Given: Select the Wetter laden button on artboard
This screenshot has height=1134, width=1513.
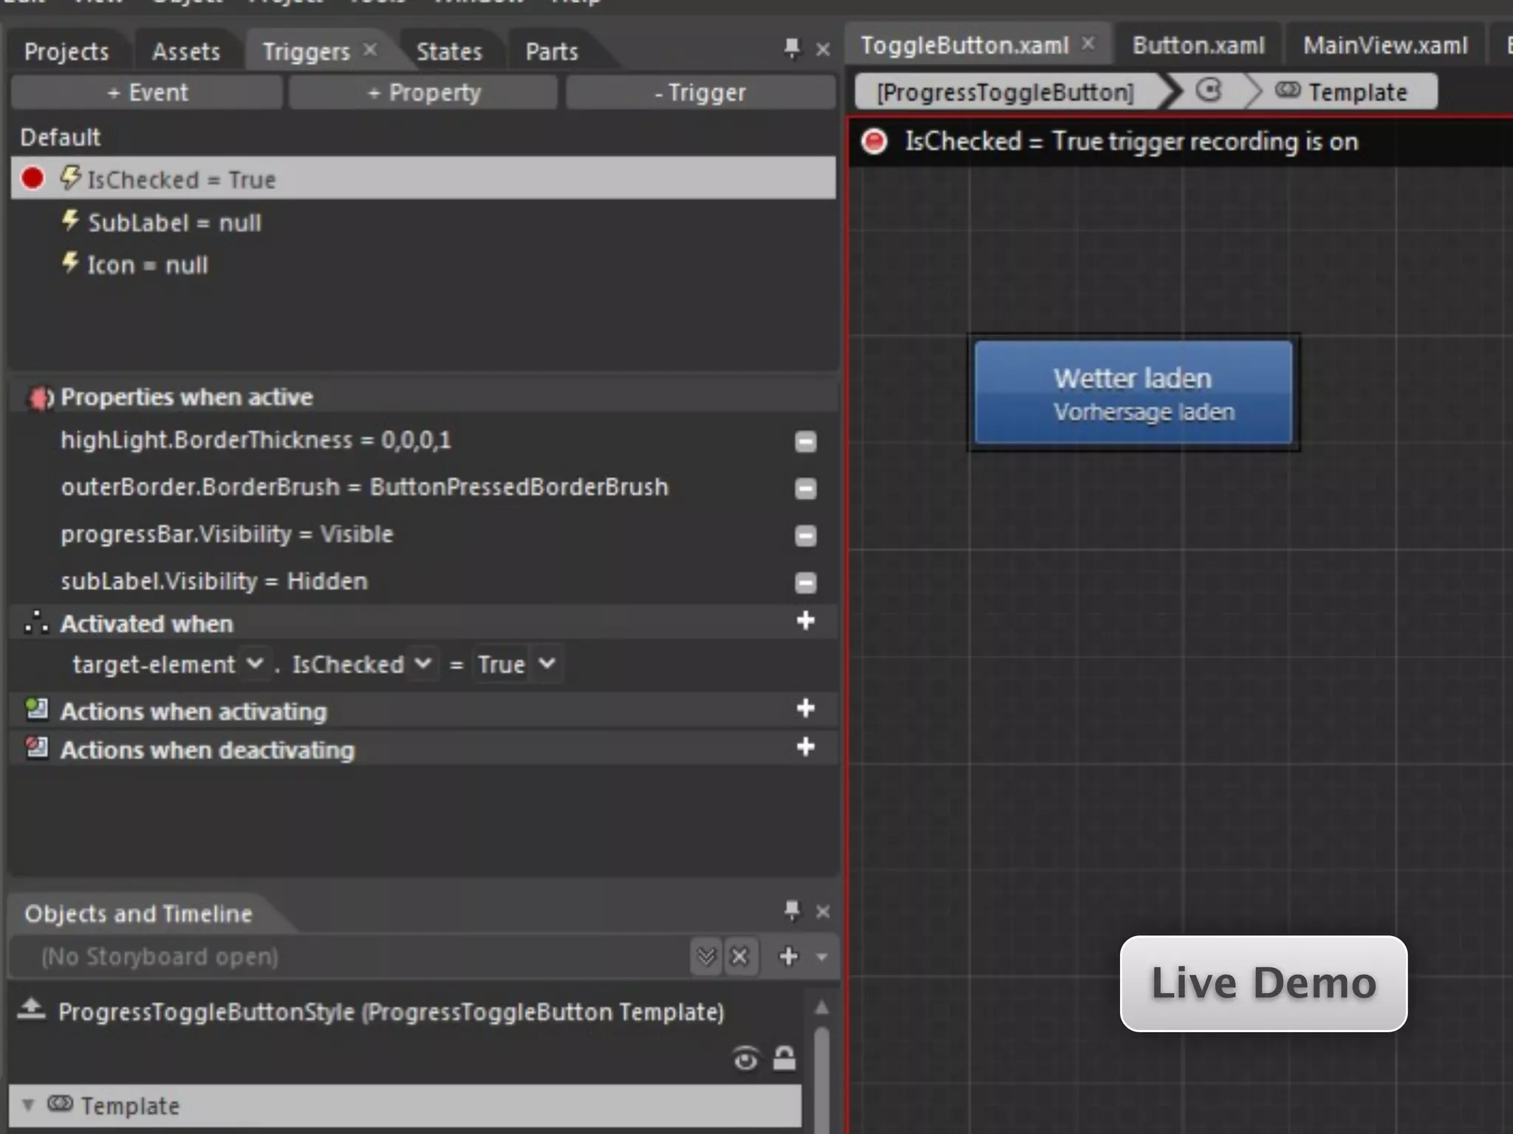Looking at the screenshot, I should (1133, 392).
